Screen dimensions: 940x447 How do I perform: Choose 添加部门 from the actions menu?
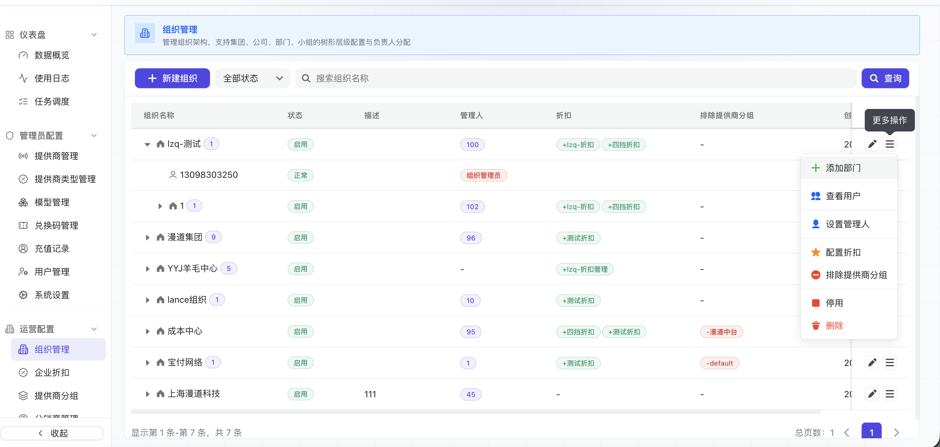tap(849, 168)
